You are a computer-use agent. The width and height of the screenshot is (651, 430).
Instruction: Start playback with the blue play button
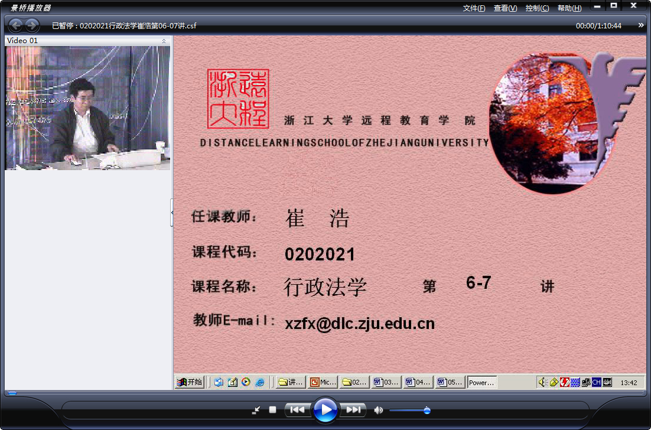[325, 410]
